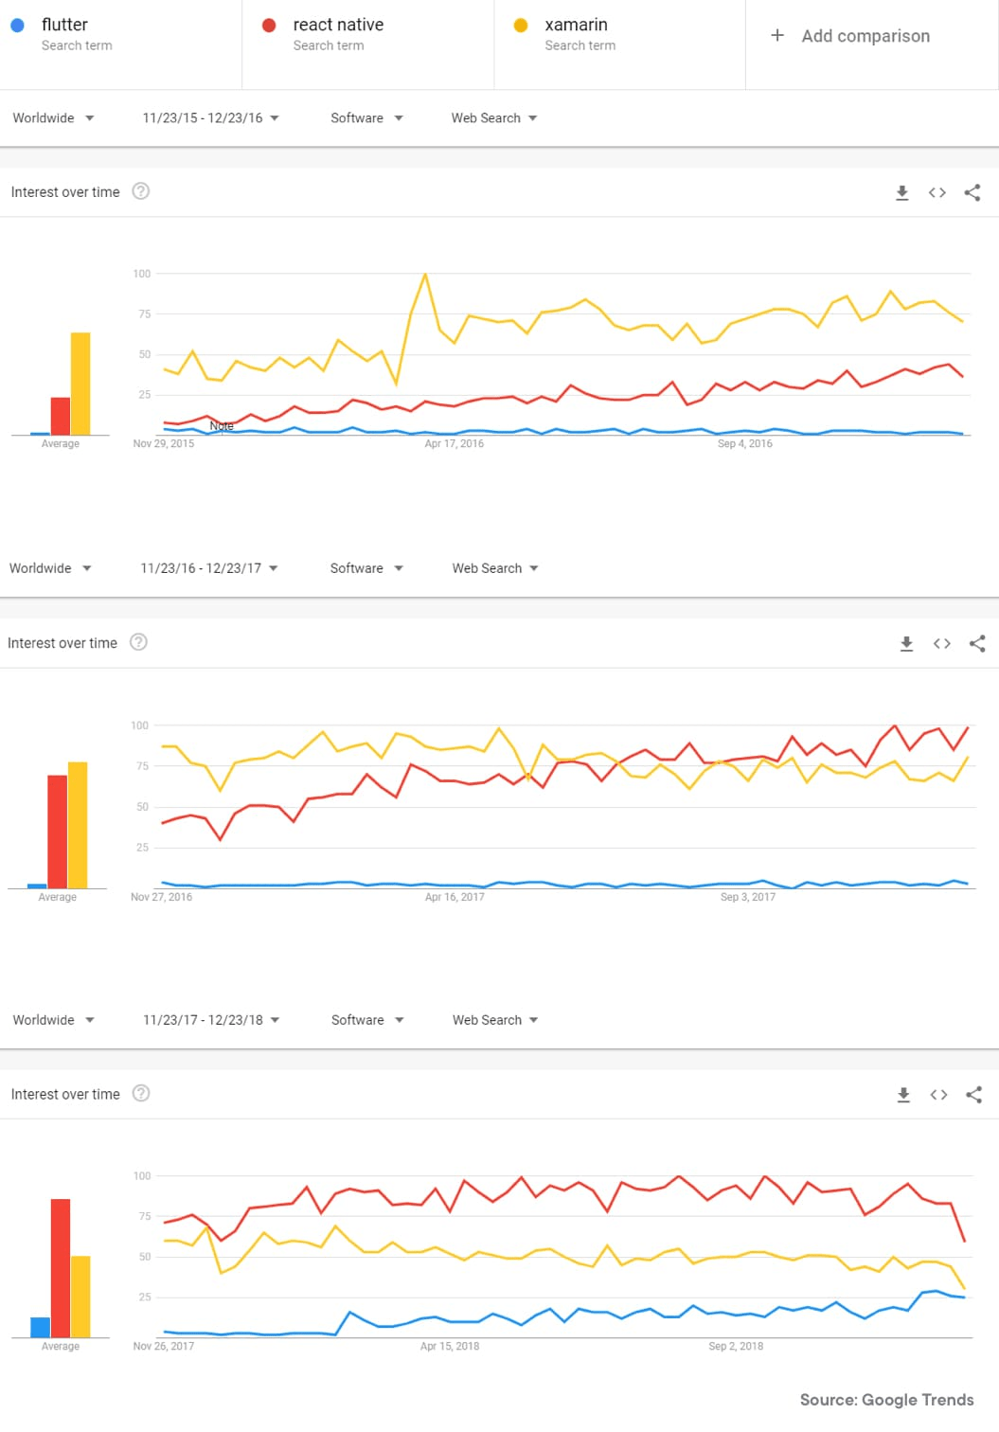The height and width of the screenshot is (1432, 999).
Task: Download the 2017-2018 chart data
Action: tap(903, 1095)
